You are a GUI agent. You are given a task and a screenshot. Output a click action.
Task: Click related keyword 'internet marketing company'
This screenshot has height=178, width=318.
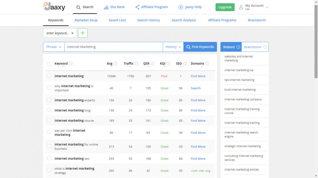coord(243,99)
